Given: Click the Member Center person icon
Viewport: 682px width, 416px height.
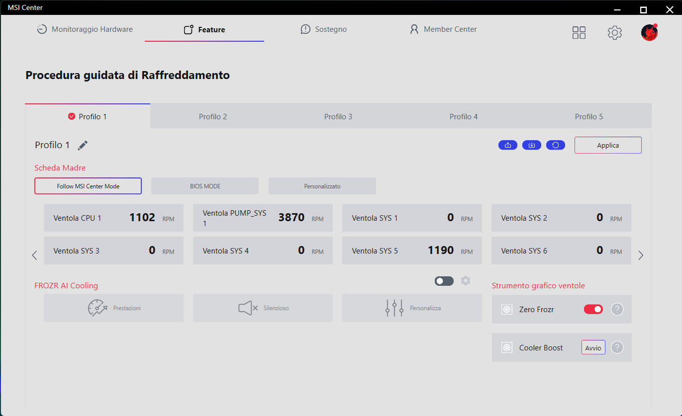Looking at the screenshot, I should pyautogui.click(x=414, y=29).
